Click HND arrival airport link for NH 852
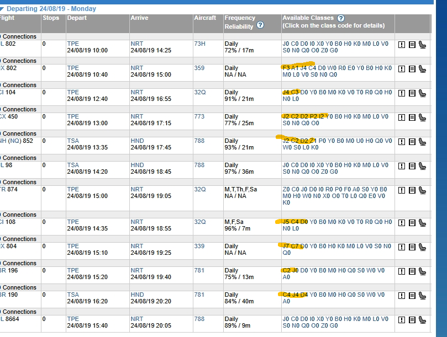This screenshot has width=447, height=337. coord(137,141)
